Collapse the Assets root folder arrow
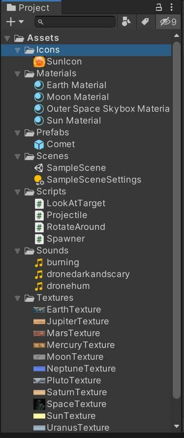The image size is (184, 438). click(7, 38)
